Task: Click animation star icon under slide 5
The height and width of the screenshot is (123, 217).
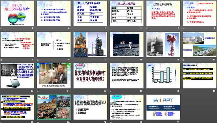Action: tap(147, 28)
